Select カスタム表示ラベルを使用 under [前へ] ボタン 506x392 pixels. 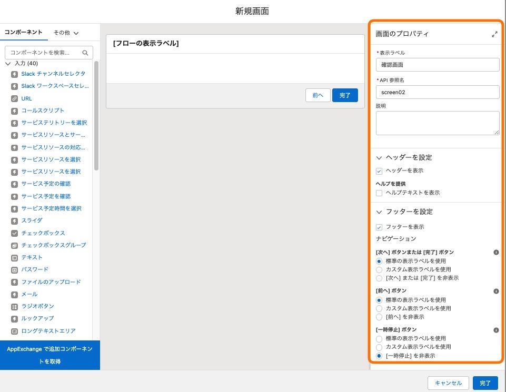379,309
